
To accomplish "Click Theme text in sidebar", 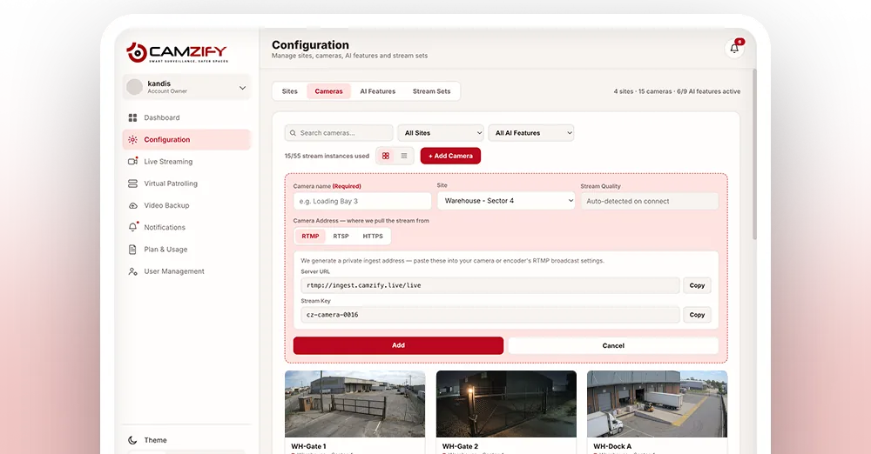I will point(156,440).
